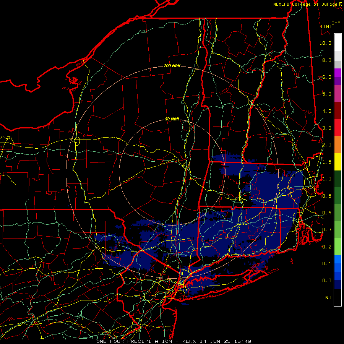Click the 10.0 legend value

point(325,43)
